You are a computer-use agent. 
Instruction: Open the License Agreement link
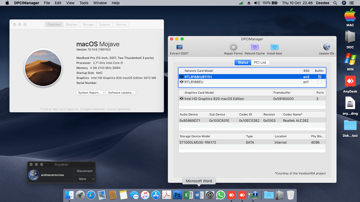[x=118, y=109]
